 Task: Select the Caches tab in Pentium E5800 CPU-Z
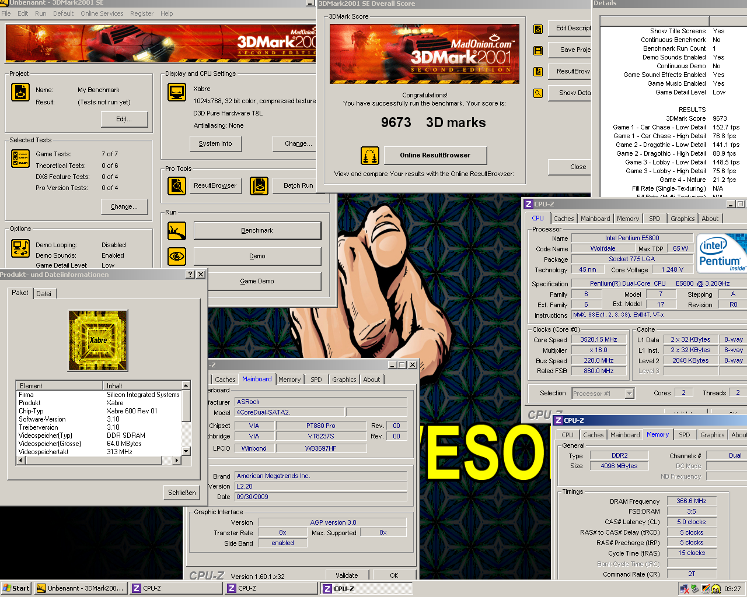(x=564, y=219)
